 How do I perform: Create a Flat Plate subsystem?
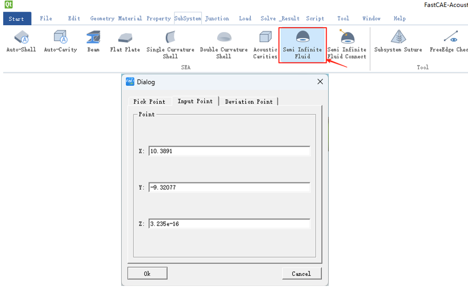(125, 42)
